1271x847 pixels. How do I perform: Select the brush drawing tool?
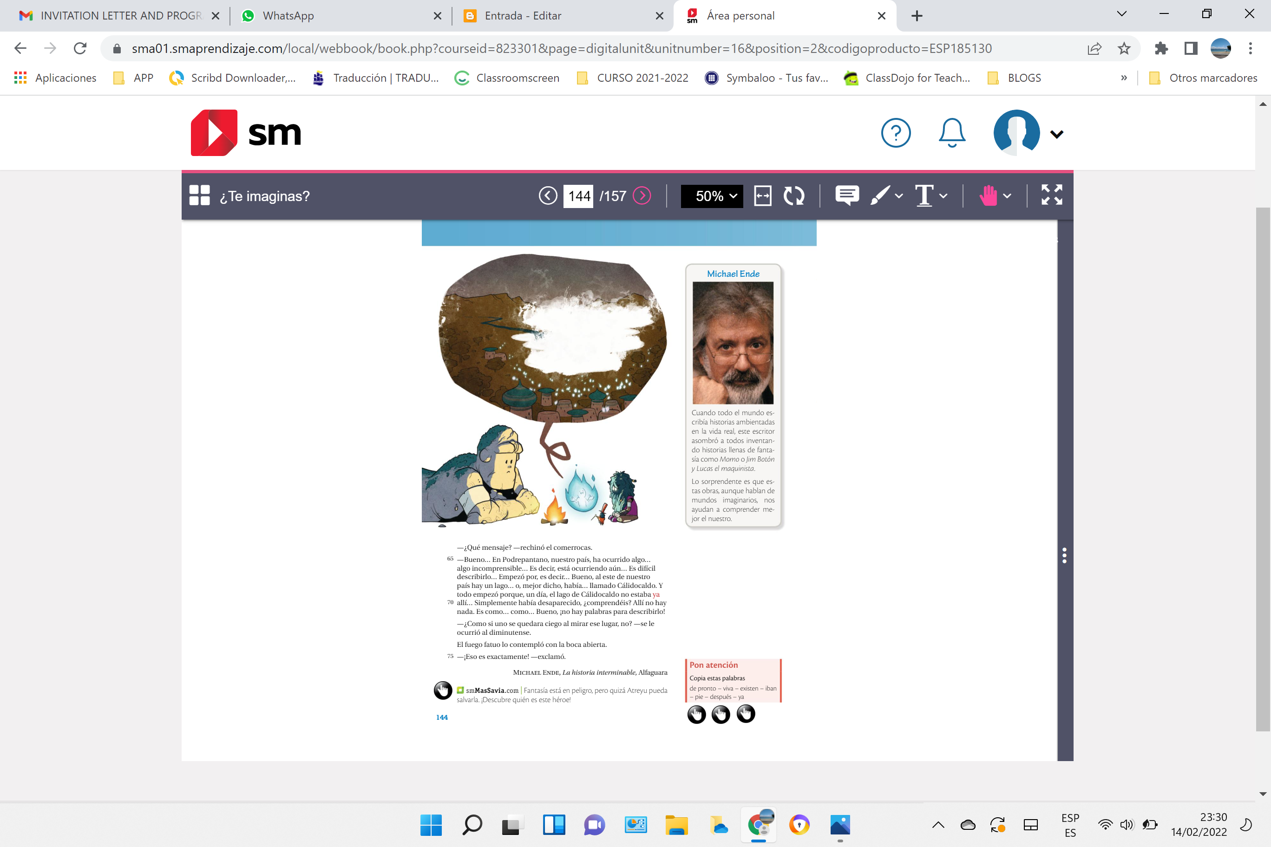pos(880,195)
